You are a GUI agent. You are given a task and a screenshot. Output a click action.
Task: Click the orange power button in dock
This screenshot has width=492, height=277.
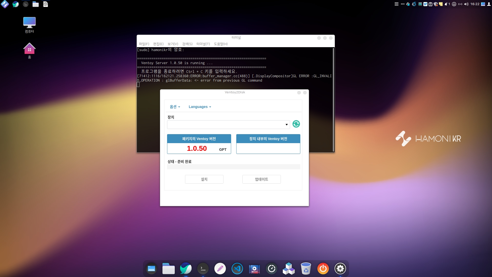[323, 269]
